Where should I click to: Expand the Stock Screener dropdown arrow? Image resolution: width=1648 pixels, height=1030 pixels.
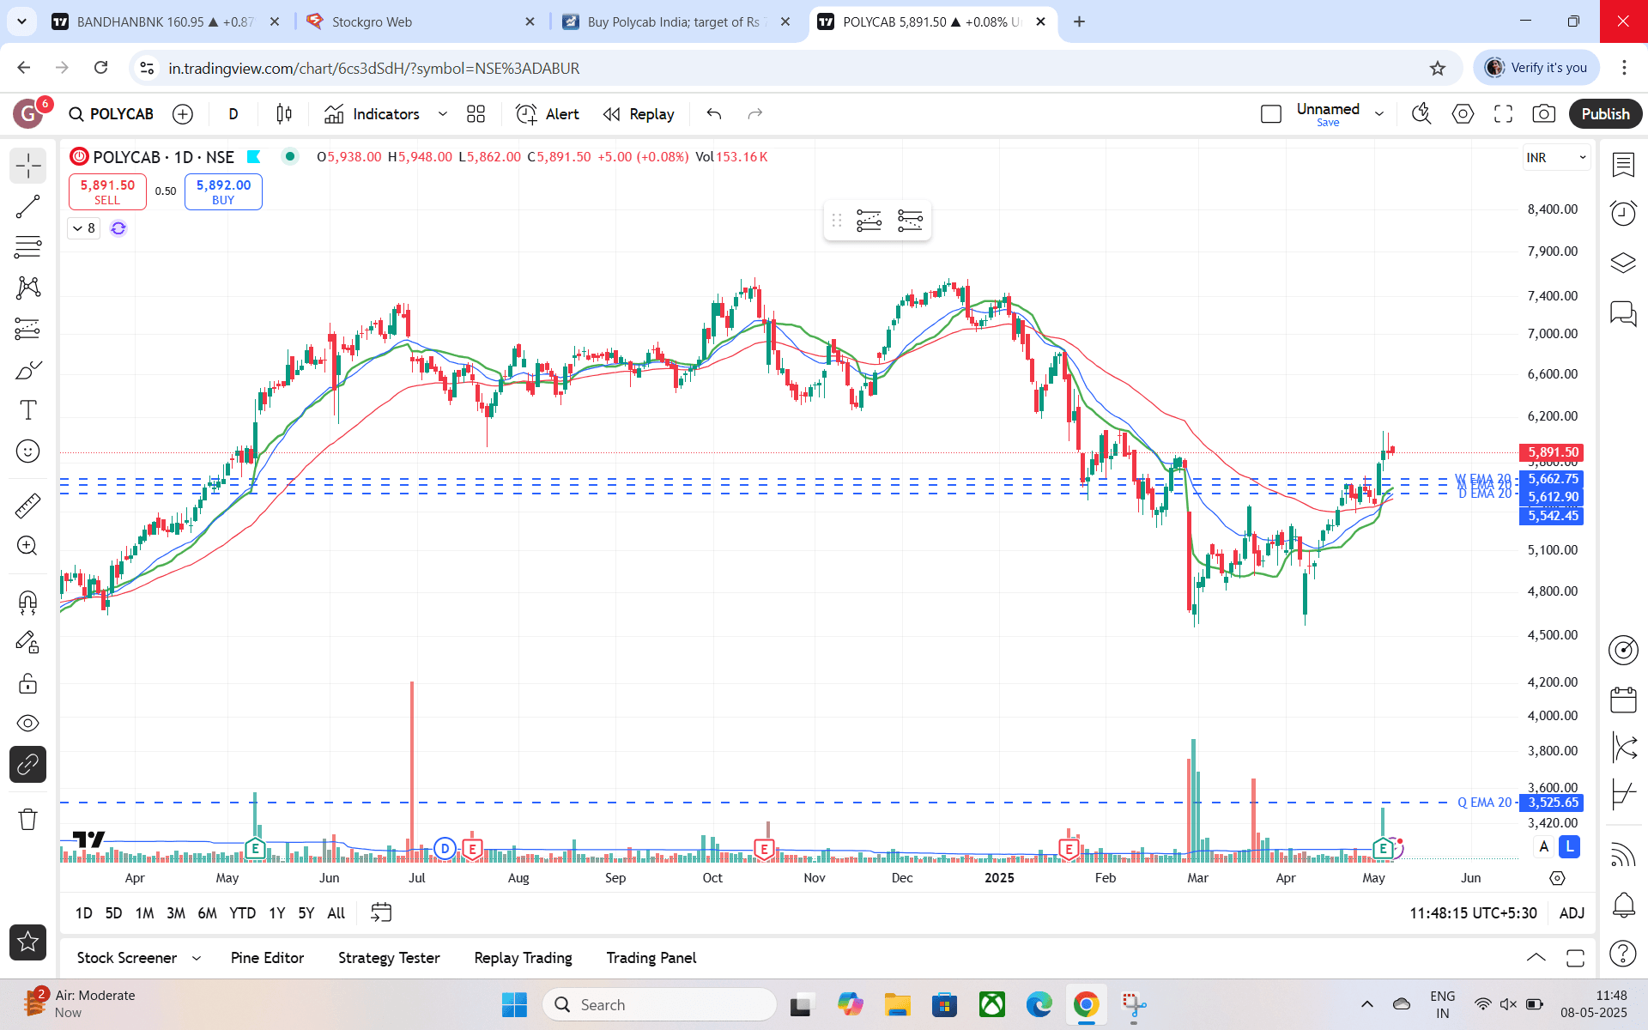click(197, 958)
